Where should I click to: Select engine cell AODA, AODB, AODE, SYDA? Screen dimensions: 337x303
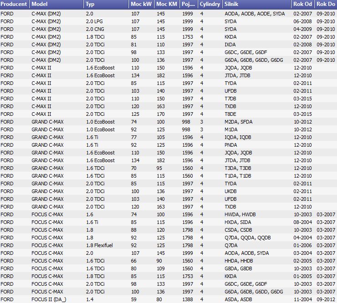255,14
